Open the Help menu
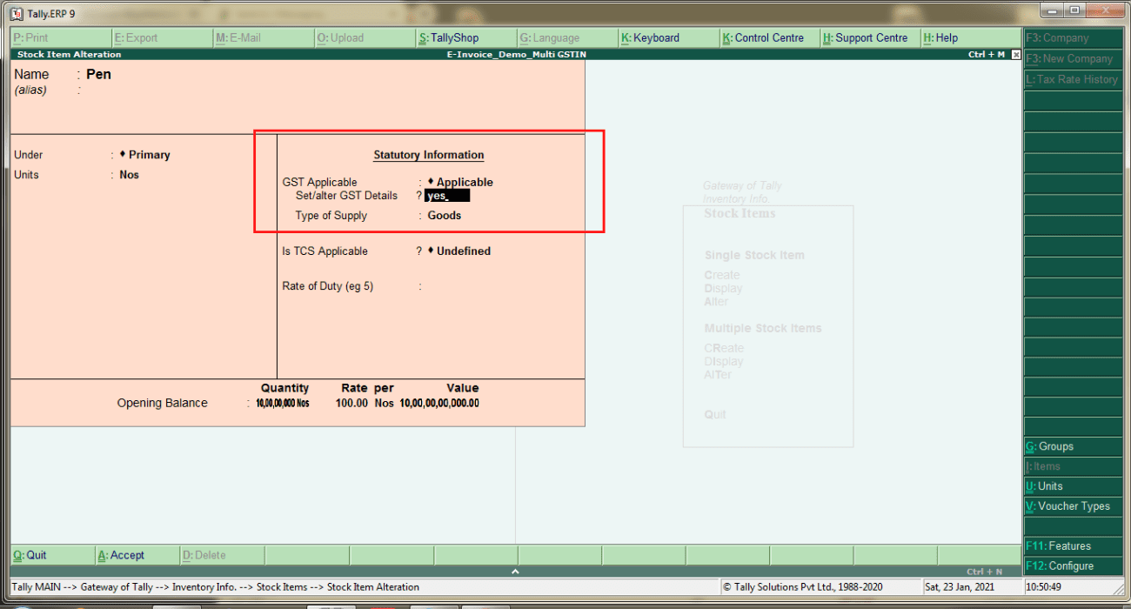 coord(970,38)
